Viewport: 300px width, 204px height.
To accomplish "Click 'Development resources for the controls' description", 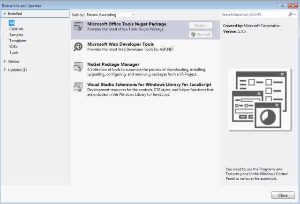I will [150, 92].
